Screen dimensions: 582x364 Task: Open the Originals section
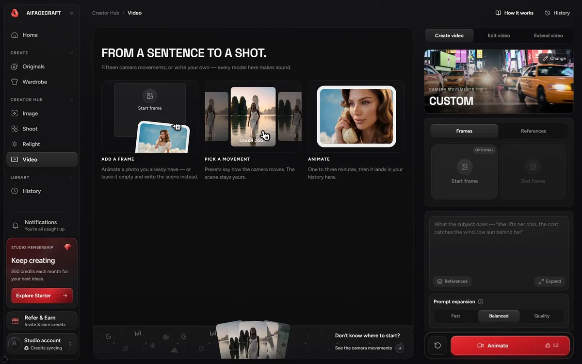click(42, 66)
